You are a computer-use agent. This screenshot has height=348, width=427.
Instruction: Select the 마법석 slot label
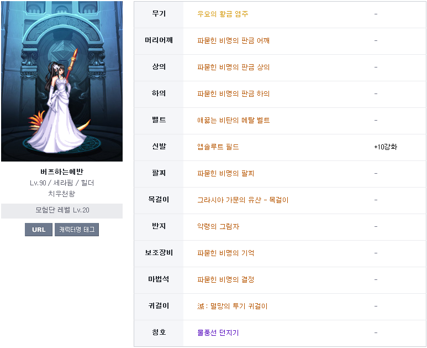[159, 279]
